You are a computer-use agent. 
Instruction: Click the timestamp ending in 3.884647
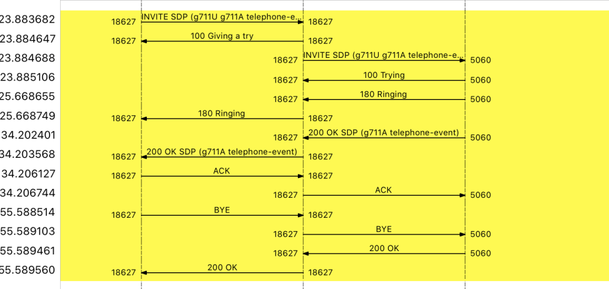tap(28, 39)
